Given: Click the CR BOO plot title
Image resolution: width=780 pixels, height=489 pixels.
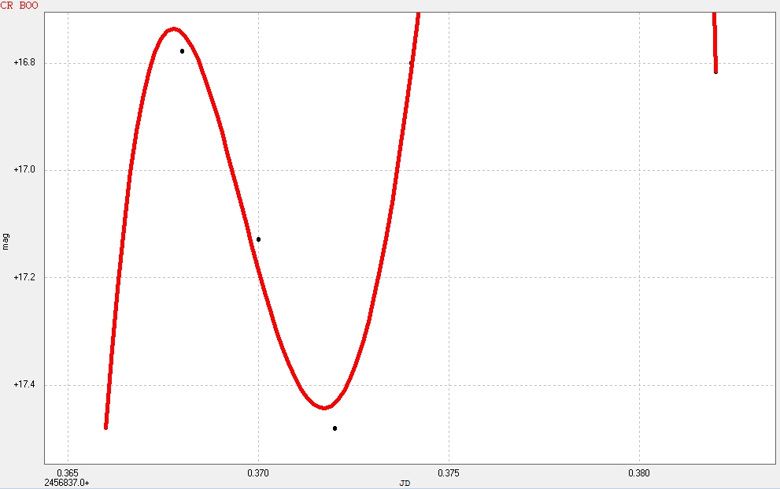Looking at the screenshot, I should click(x=19, y=6).
